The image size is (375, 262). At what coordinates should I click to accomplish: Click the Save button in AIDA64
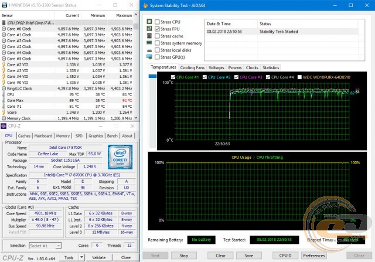click(x=248, y=256)
